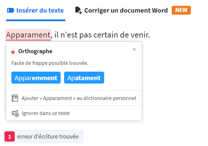208x146 pixels.
Task: Click the orange NEW badge
Action: [x=181, y=10]
